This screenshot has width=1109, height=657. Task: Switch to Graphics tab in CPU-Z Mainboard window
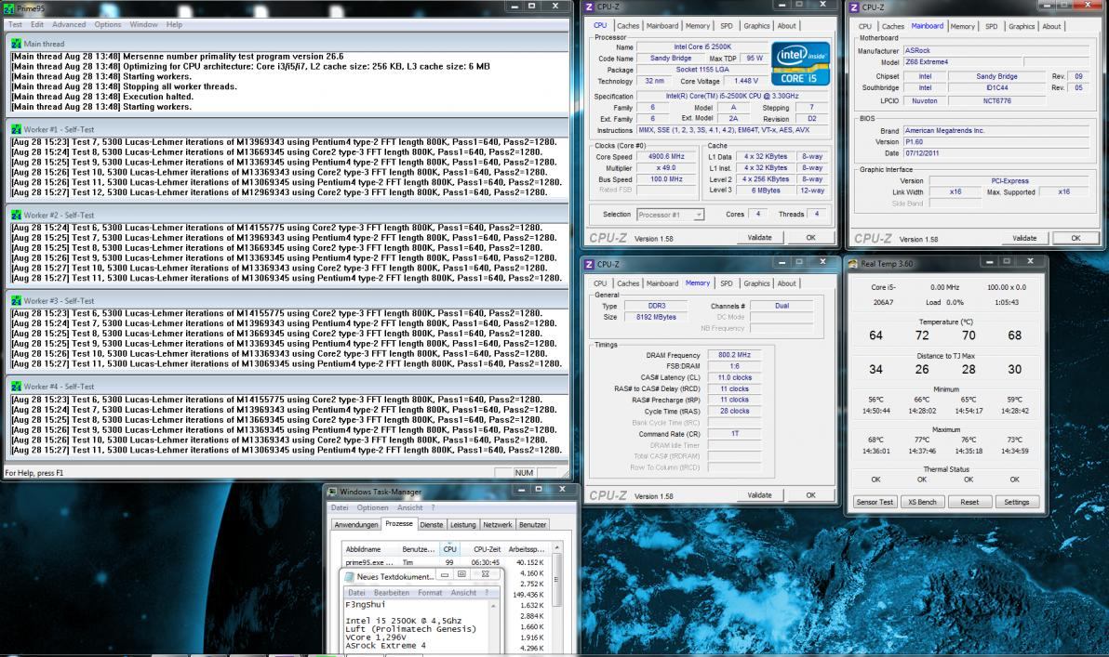(x=1022, y=27)
